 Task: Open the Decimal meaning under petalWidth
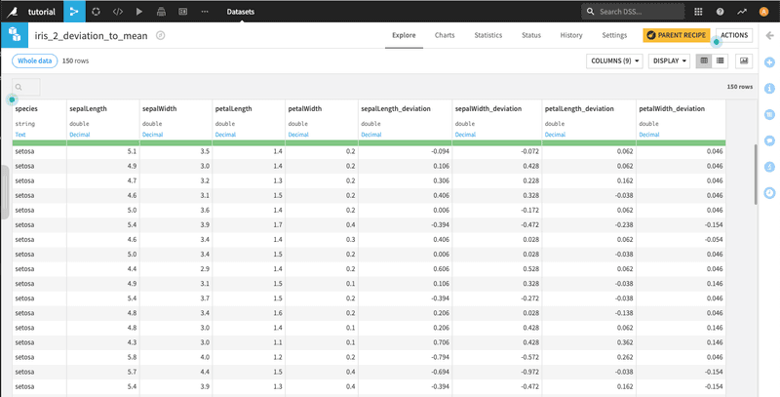298,135
